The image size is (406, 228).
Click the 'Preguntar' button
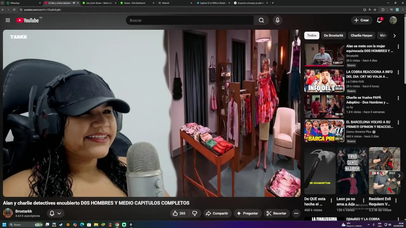coord(247,213)
